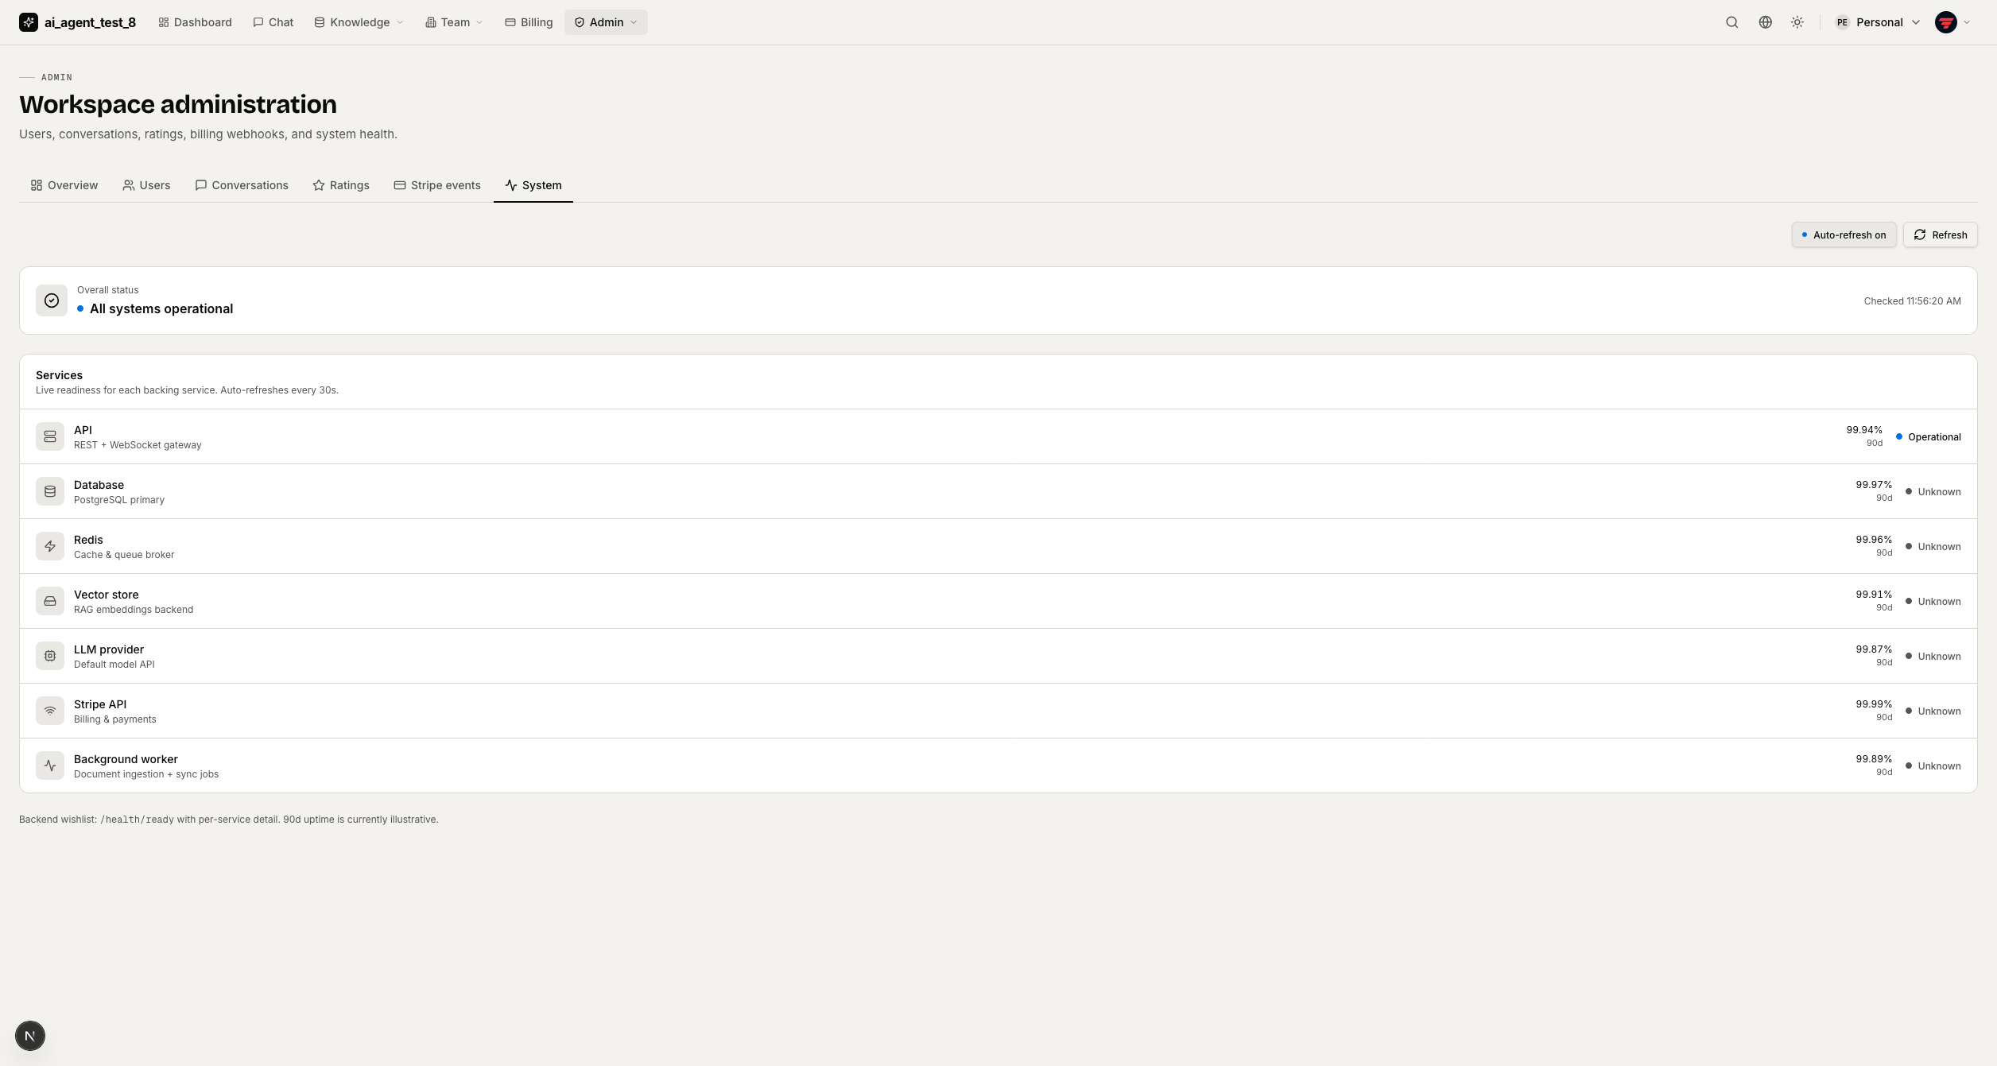Open the search icon in header
The height and width of the screenshot is (1066, 1997).
click(x=1732, y=22)
